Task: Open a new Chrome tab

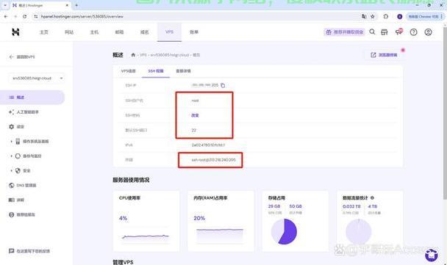Action: (76, 5)
